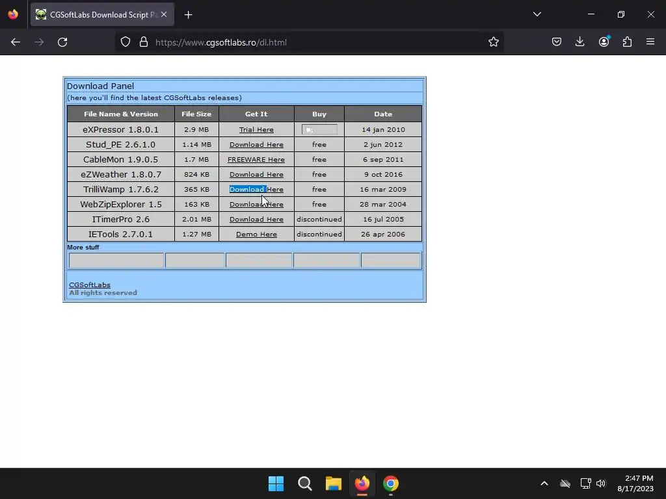Open the eZWeather Download Here link
The image size is (666, 499).
point(256,174)
